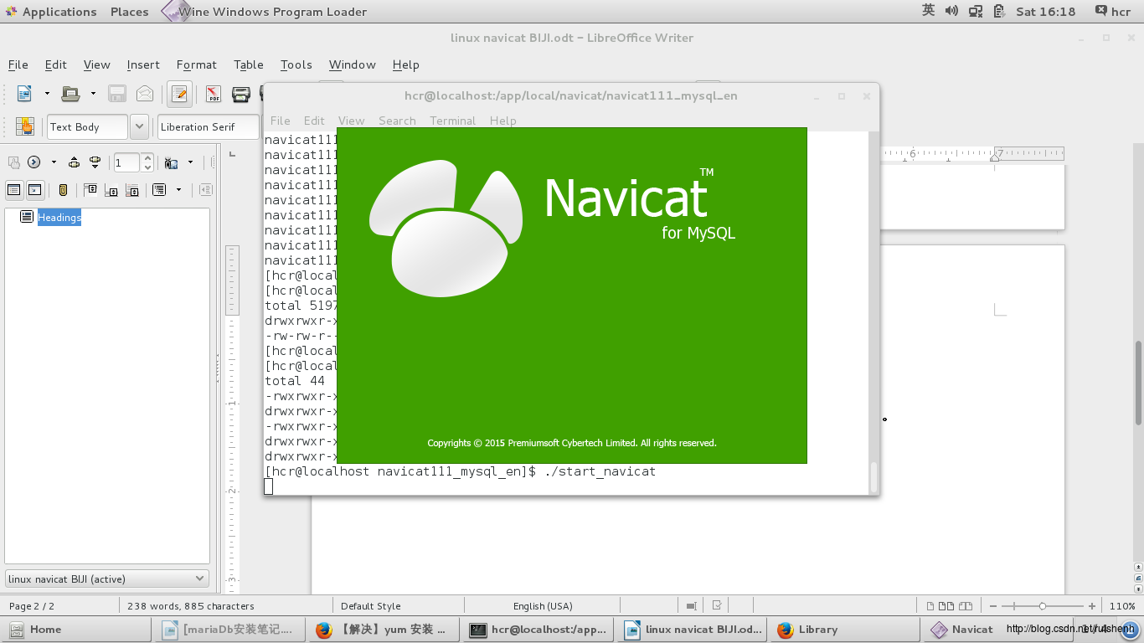Open the linux navicat BIJI (active) document dropdown
The image size is (1144, 643).
point(107,579)
